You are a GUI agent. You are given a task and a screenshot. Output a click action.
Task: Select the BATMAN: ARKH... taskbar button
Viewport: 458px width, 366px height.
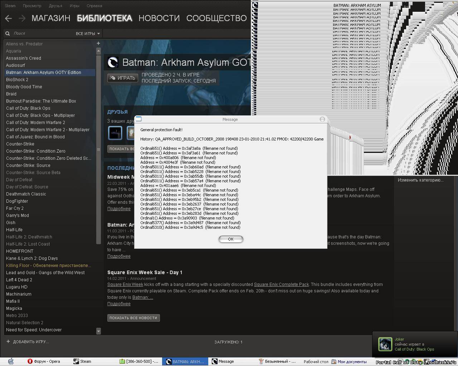[x=185, y=361]
